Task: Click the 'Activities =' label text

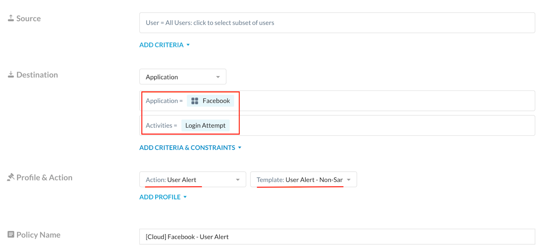Action: 161,126
